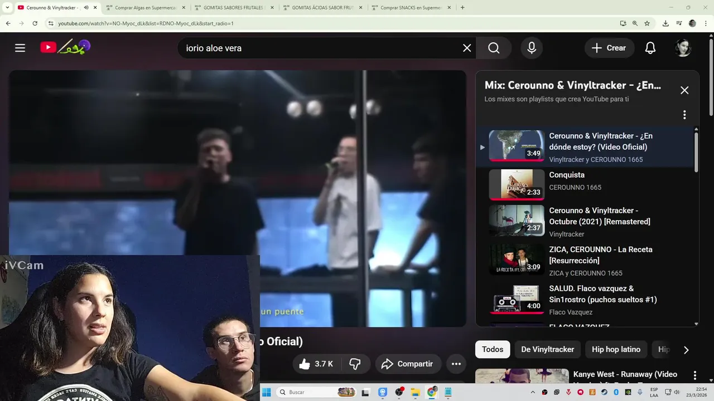This screenshot has height=401, width=714.
Task: Open the clock showing 22:54
Action: (x=692, y=392)
